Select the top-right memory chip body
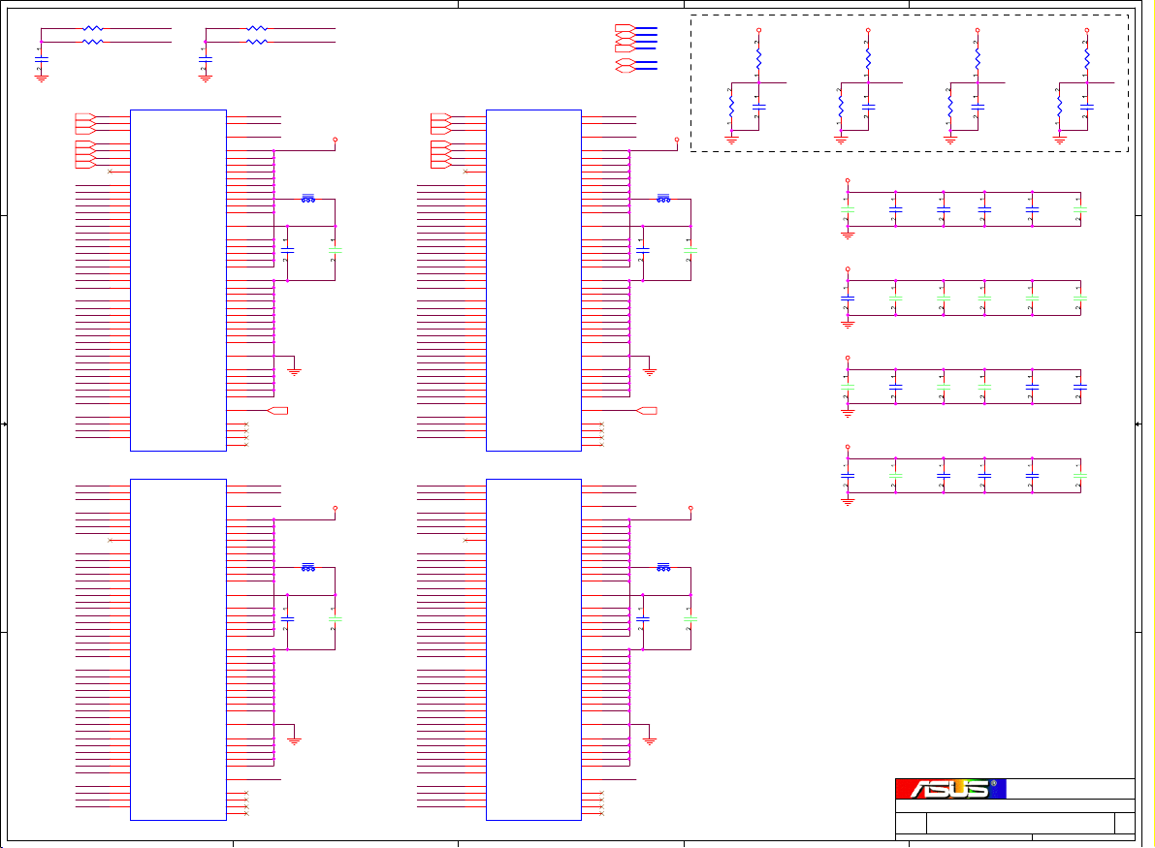This screenshot has width=1155, height=848. coord(533,280)
